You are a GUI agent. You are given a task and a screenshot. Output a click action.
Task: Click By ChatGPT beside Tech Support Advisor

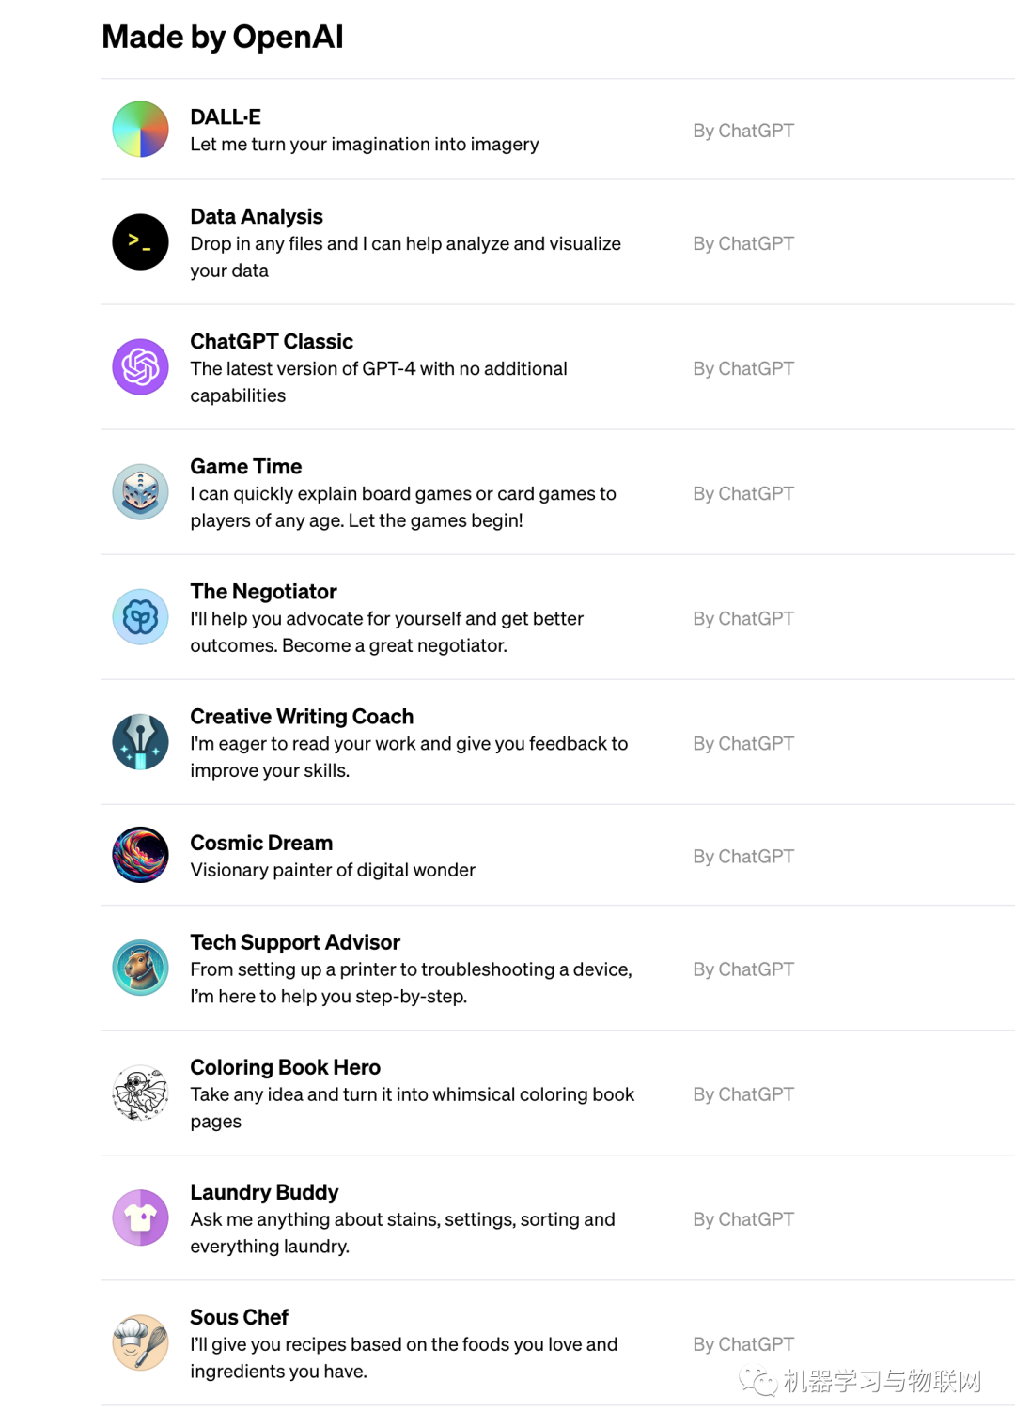(x=743, y=969)
